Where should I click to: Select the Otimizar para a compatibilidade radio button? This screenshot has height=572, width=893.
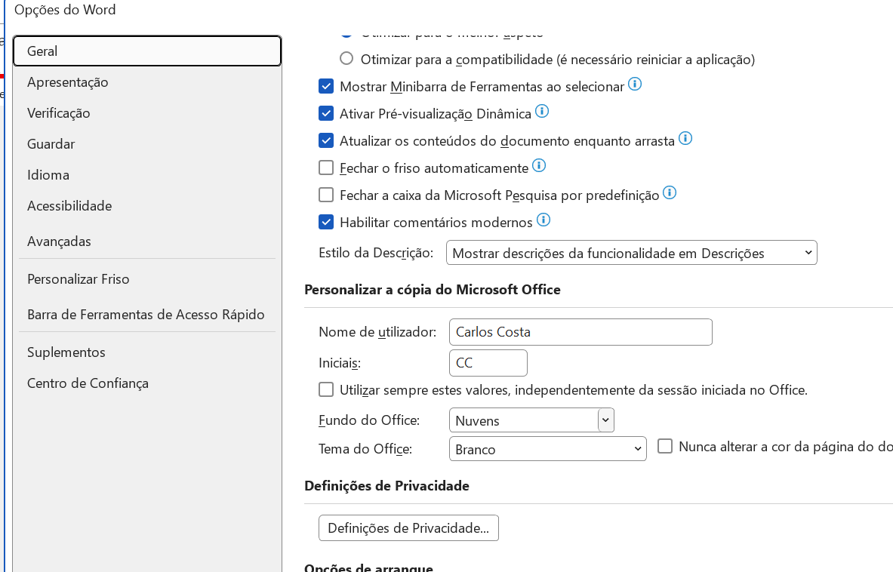click(x=346, y=58)
